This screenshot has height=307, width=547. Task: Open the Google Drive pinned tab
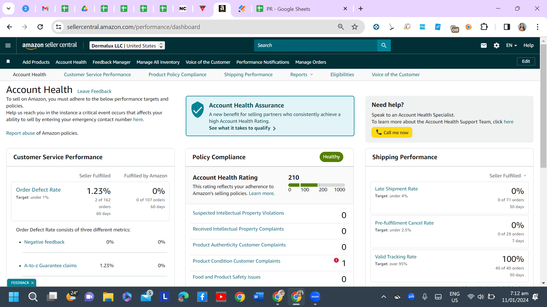[x=85, y=9]
